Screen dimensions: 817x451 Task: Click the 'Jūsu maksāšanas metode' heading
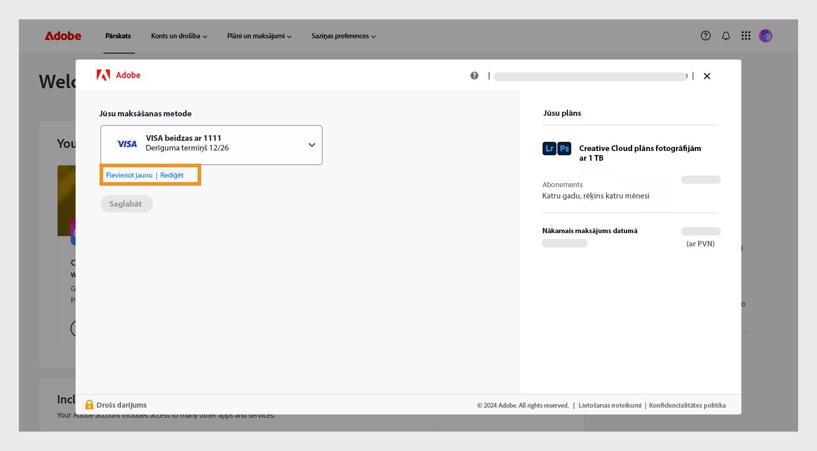click(x=146, y=113)
